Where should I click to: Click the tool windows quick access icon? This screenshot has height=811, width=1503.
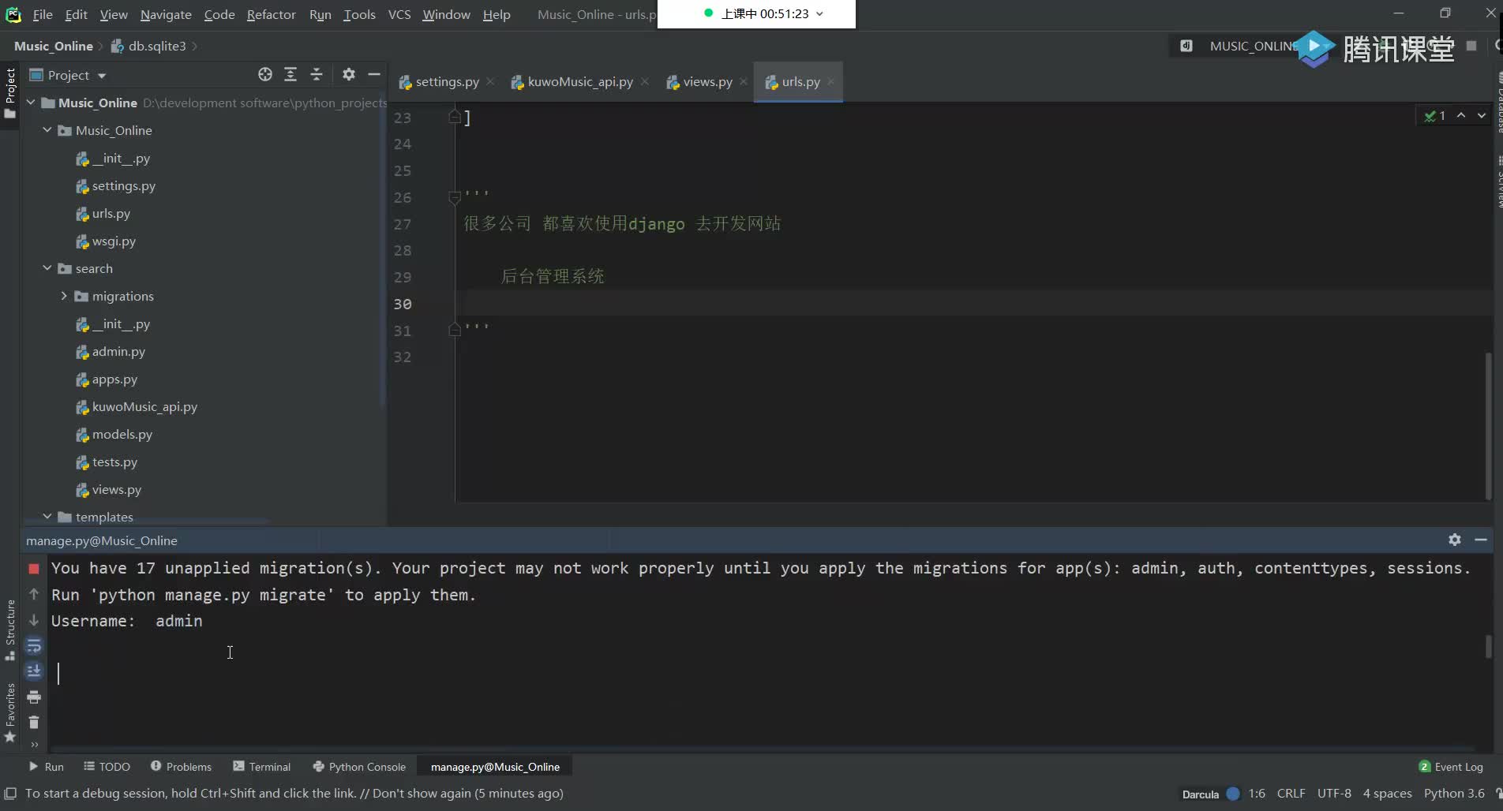click(x=10, y=794)
